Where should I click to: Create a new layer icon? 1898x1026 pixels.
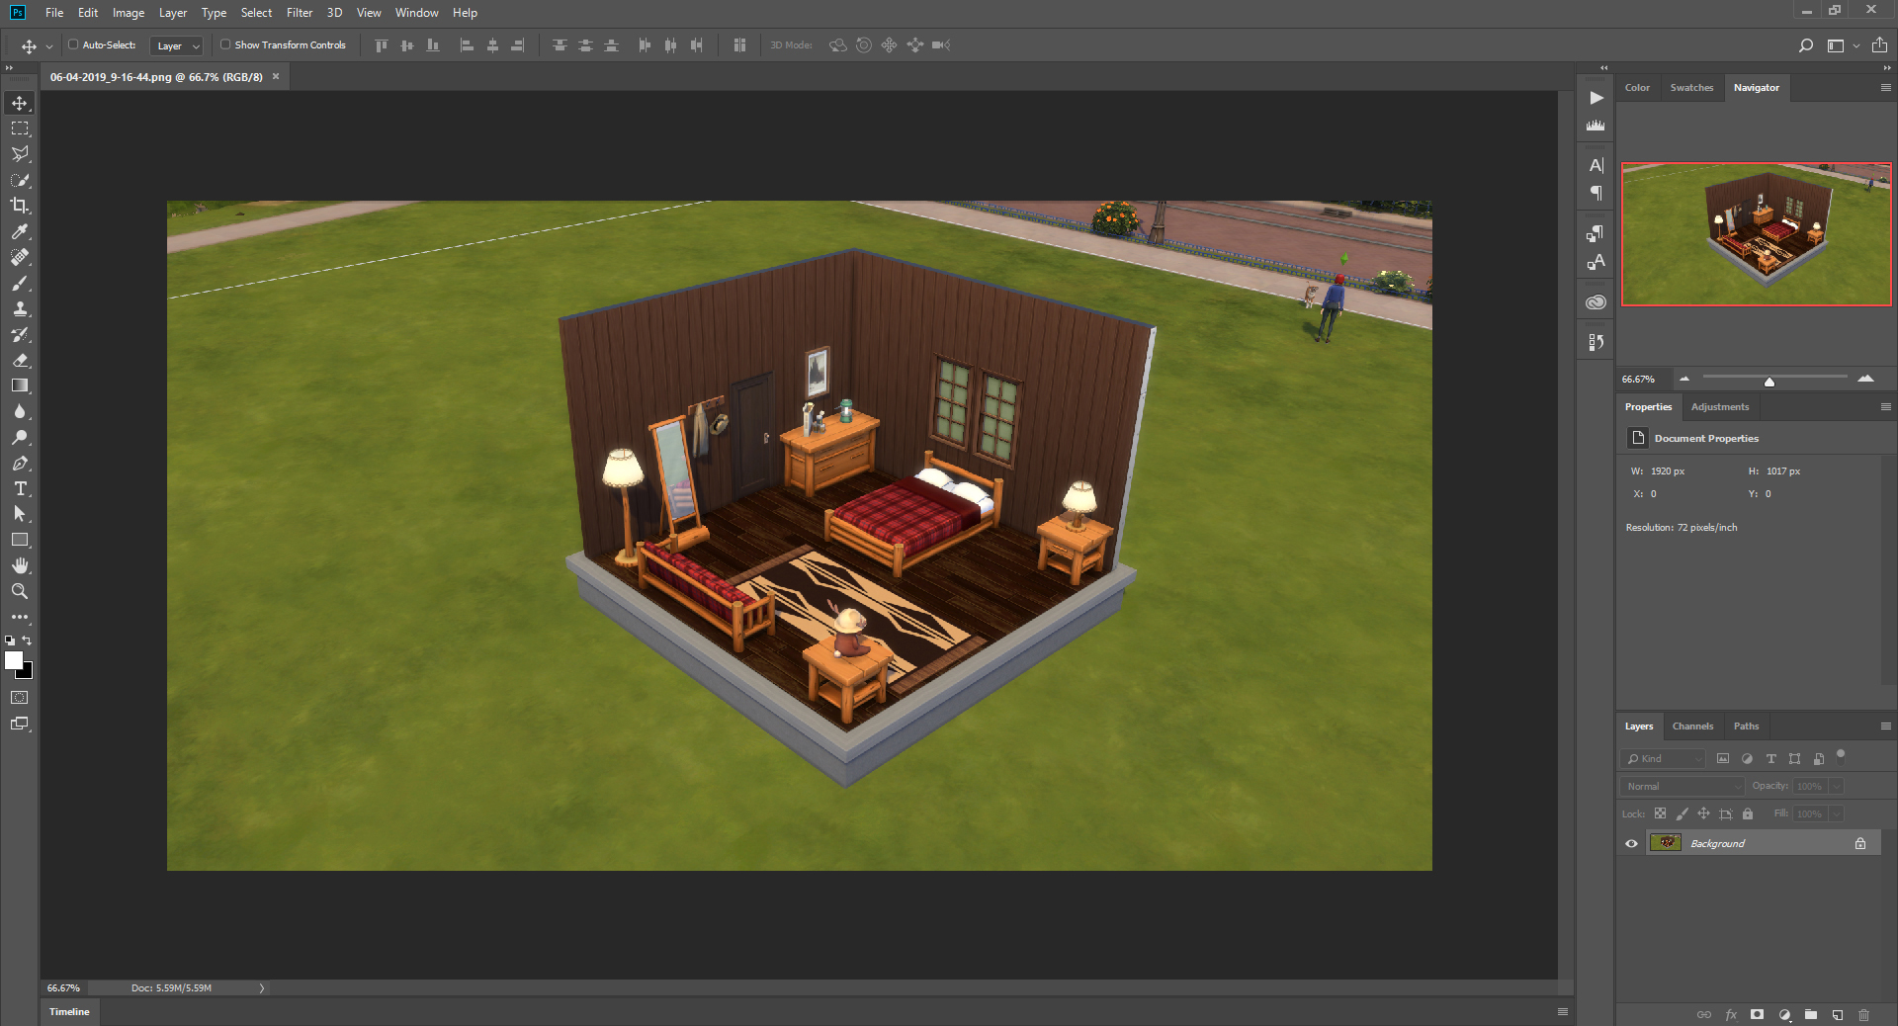1837,1014
